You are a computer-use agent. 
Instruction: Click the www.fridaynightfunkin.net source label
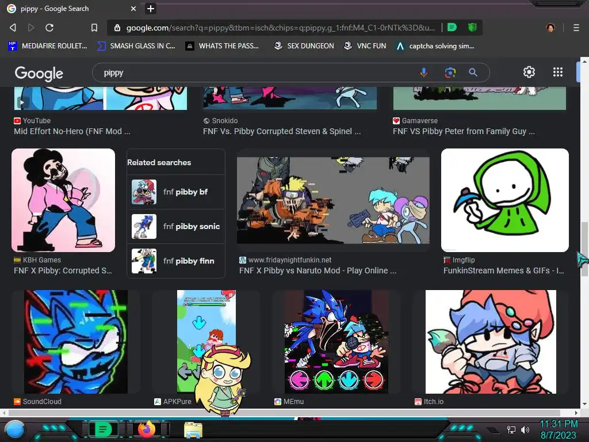coord(290,260)
